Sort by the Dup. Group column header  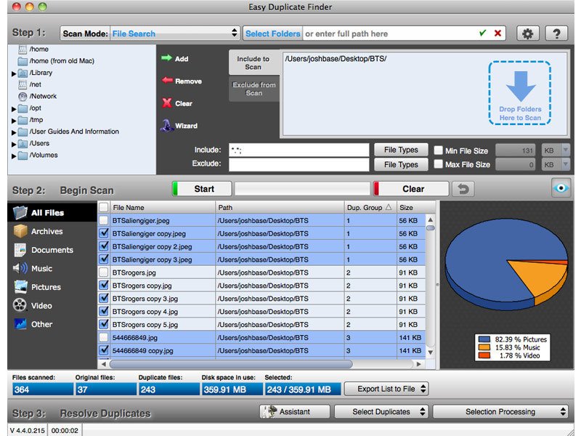(370, 207)
